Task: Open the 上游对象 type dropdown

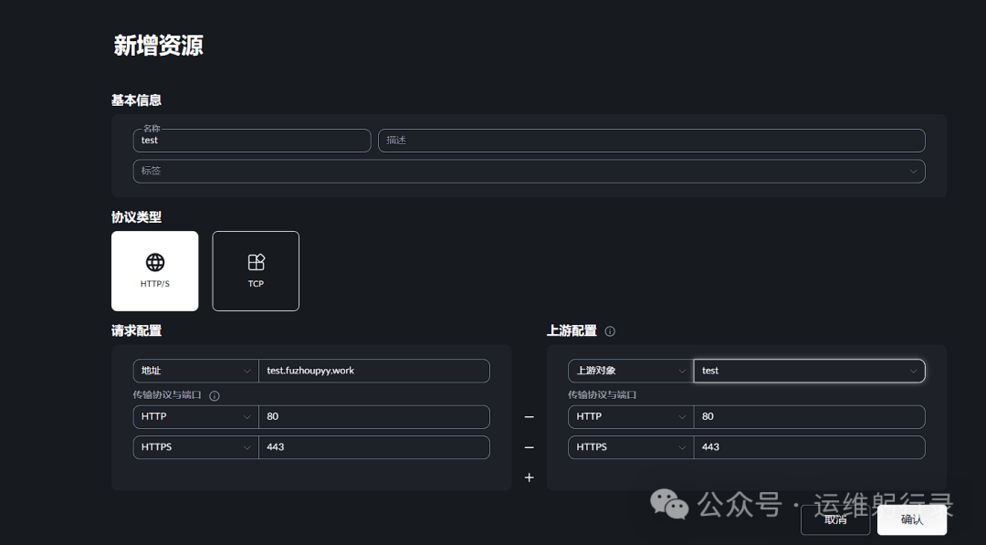Action: 631,371
